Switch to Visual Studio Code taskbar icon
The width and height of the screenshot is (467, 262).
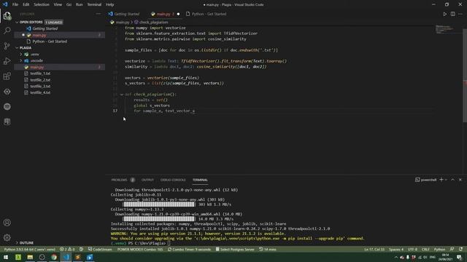[66, 257]
